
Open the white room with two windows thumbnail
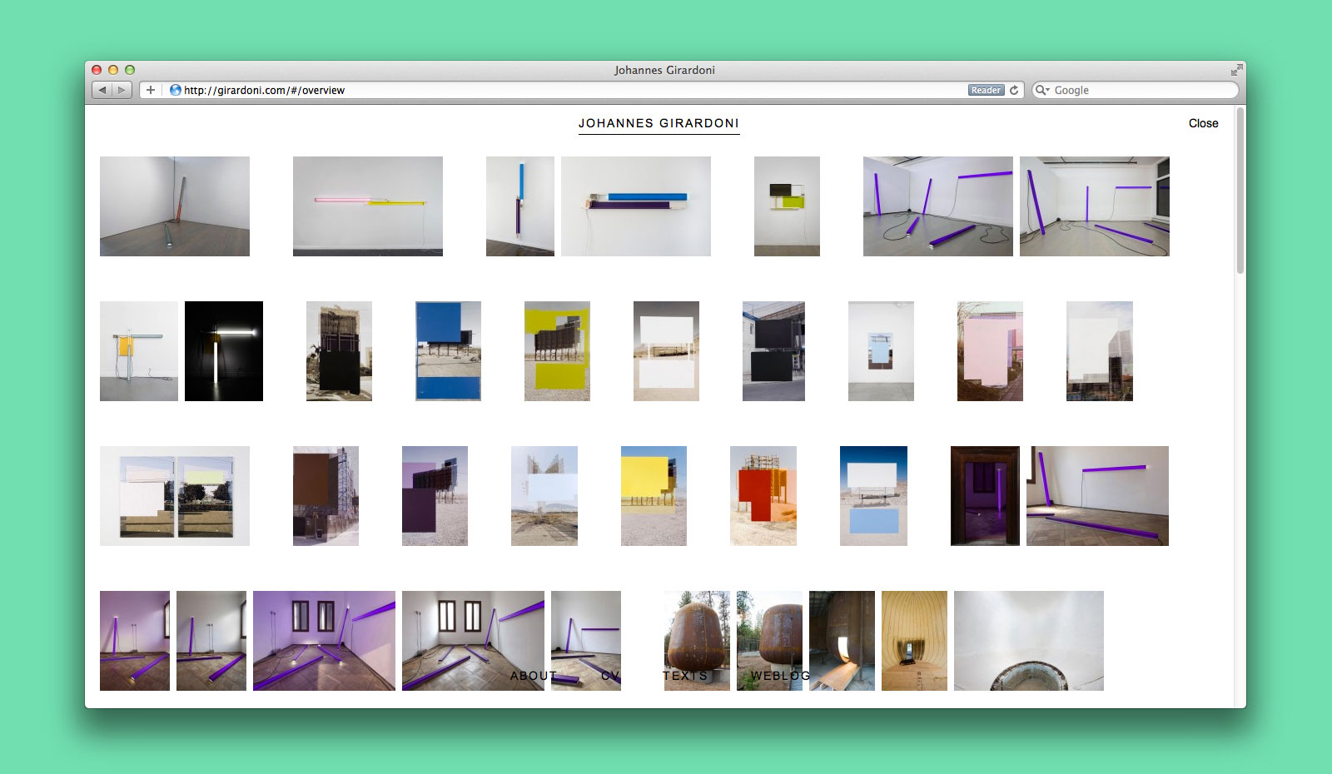click(x=473, y=641)
